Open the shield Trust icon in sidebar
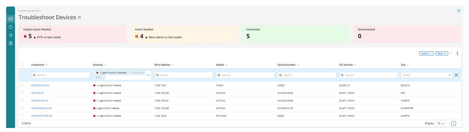The width and height of the screenshot is (469, 132). [x=11, y=27]
